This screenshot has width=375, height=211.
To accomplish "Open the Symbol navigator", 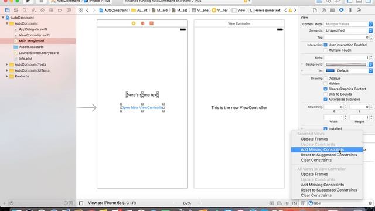I will (16, 11).
